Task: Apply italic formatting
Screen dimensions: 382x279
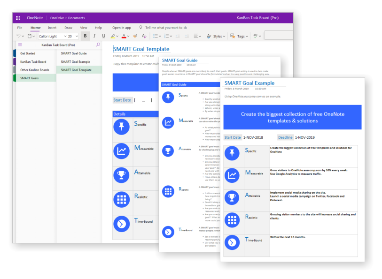Action: [94, 35]
